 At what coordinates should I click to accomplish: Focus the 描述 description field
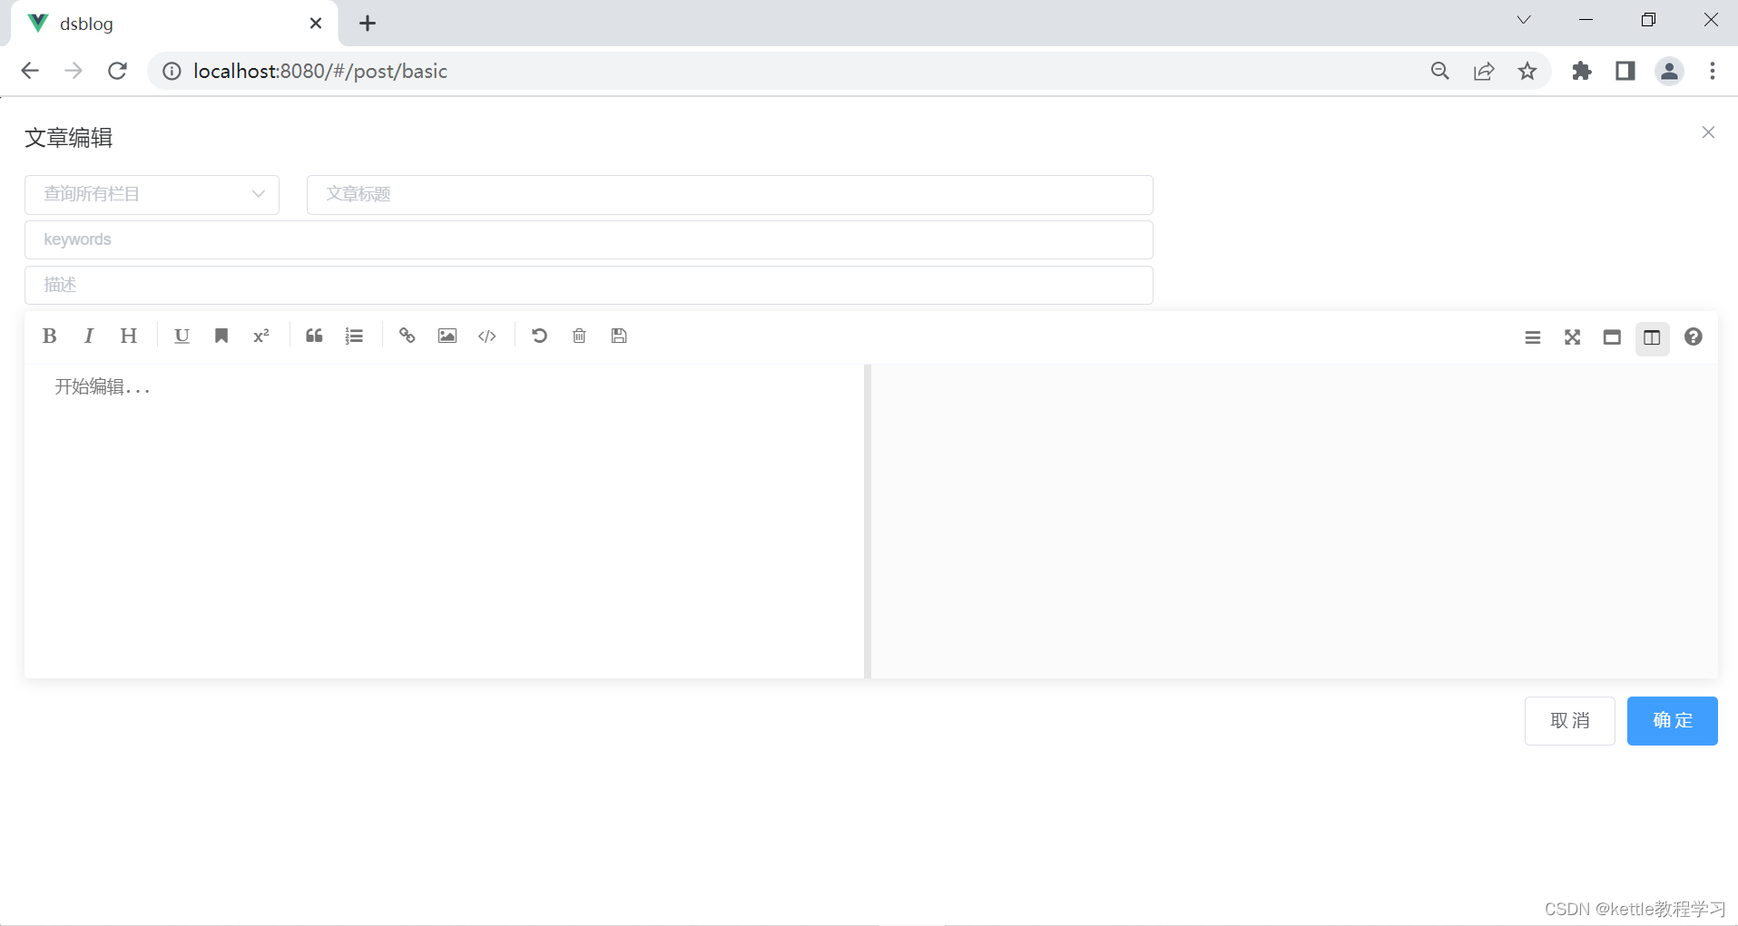pyautogui.click(x=589, y=285)
